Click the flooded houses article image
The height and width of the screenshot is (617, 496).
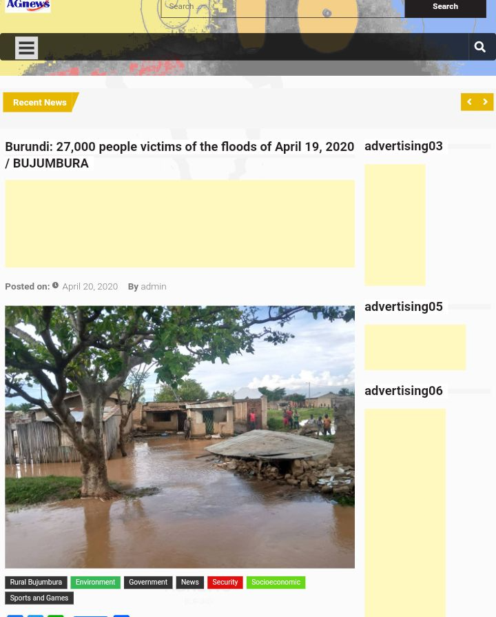point(179,436)
